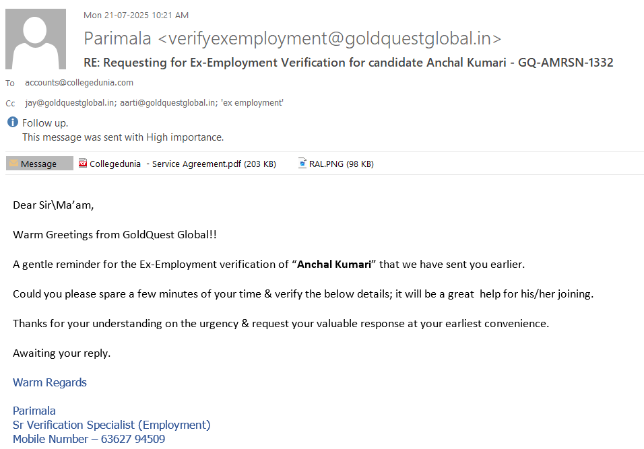Click the high importance notice text
Image resolution: width=644 pixels, height=449 pixels.
(x=123, y=137)
